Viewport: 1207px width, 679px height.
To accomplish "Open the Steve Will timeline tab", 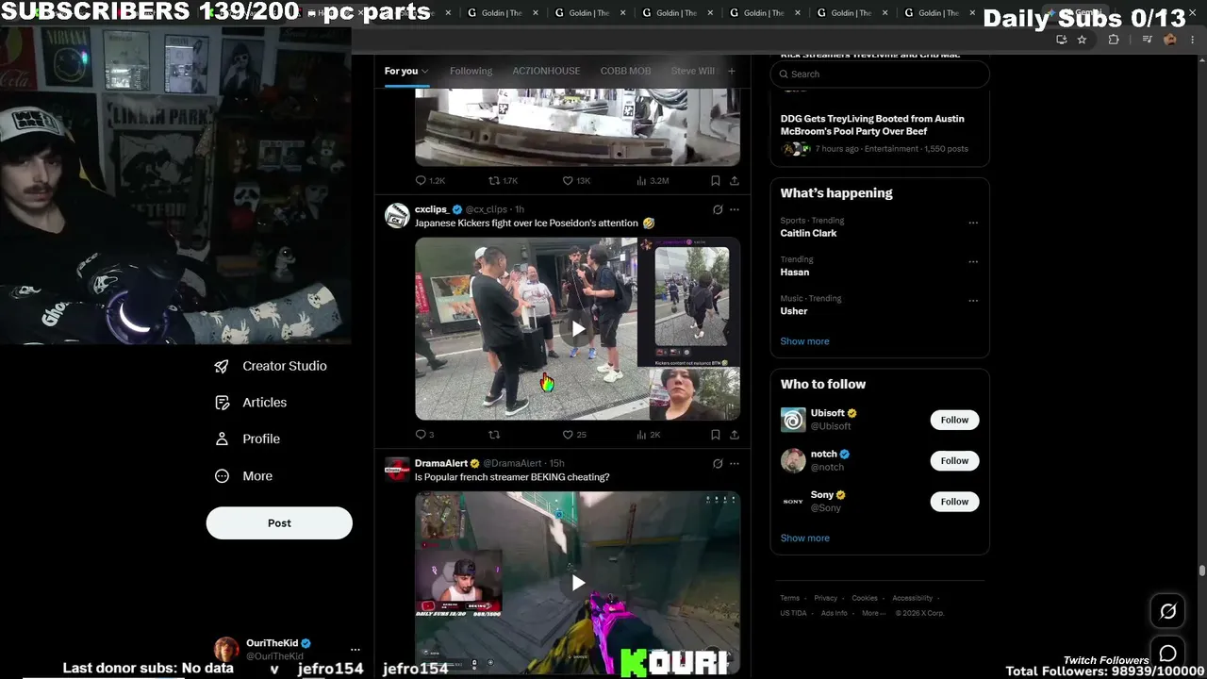I will [693, 71].
